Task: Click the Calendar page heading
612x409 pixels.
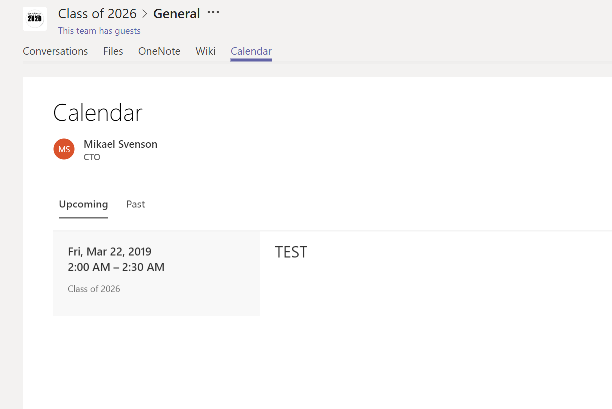Action: tap(98, 113)
